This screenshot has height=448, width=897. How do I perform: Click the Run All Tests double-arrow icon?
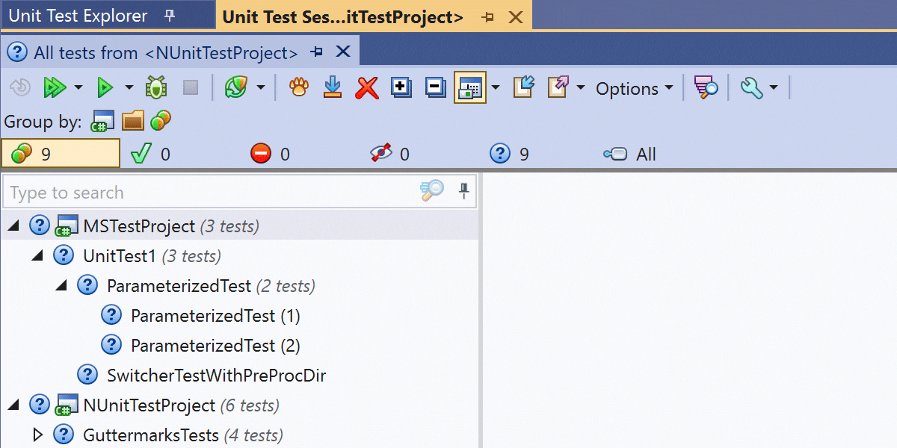click(x=55, y=88)
